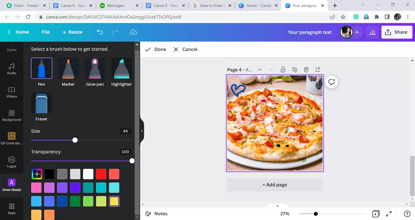Click the undo arrow
Image resolution: width=415 pixels, height=220 pixels.
pyautogui.click(x=100, y=32)
